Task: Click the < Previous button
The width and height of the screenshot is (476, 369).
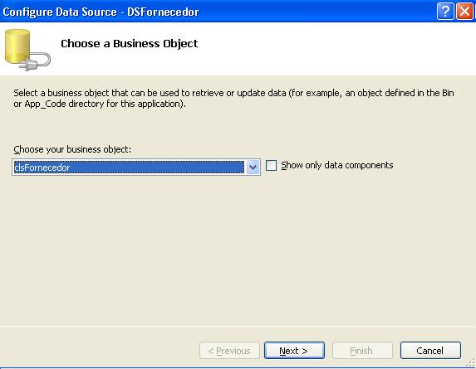Action: (x=229, y=351)
